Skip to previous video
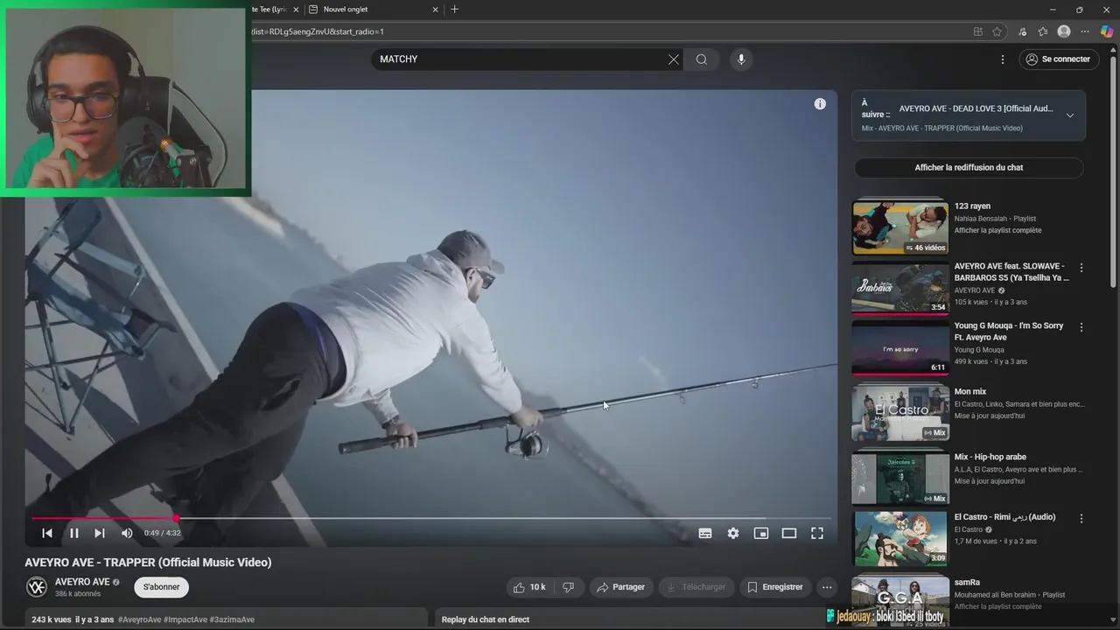Screen dimensions: 1120x630 [47, 533]
